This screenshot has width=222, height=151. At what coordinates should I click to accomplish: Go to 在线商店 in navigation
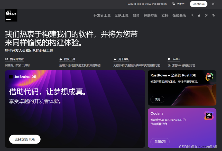pos(179,15)
